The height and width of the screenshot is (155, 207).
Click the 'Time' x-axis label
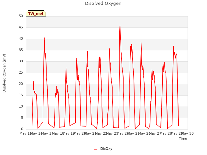pos(183,139)
